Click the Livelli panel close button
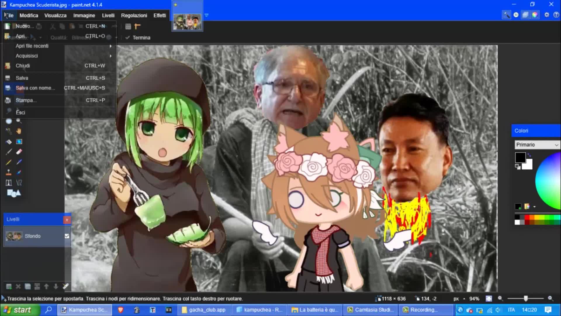This screenshot has height=316, width=561. pos(67,219)
